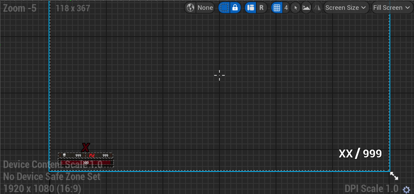Select the dark red X image widget
Screen dimensions: 414x194
pyautogui.click(x=86, y=147)
